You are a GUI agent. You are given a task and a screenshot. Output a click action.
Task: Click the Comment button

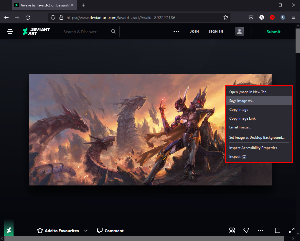click(x=111, y=231)
